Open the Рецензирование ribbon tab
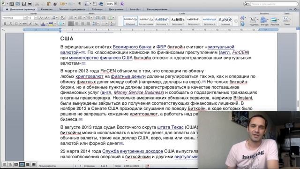300x169 pixels. pyautogui.click(x=157, y=9)
